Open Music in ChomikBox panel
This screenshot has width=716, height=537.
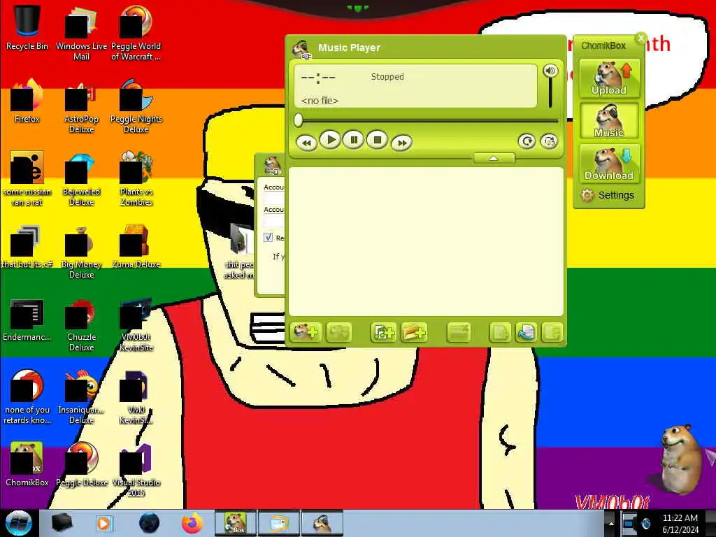(609, 120)
